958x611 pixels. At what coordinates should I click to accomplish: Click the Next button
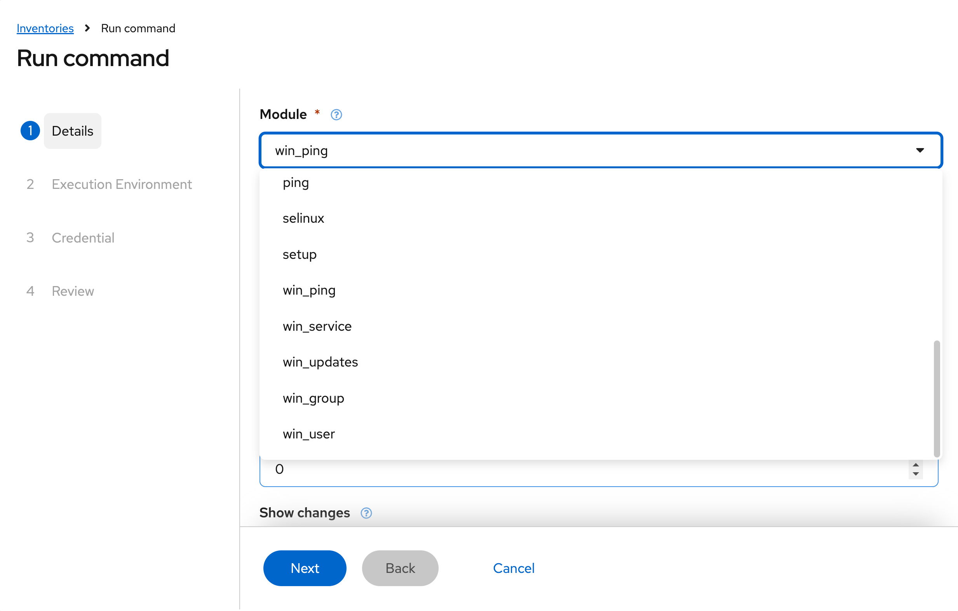[305, 569]
